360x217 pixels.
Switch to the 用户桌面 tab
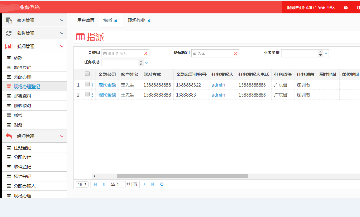[x=86, y=20]
